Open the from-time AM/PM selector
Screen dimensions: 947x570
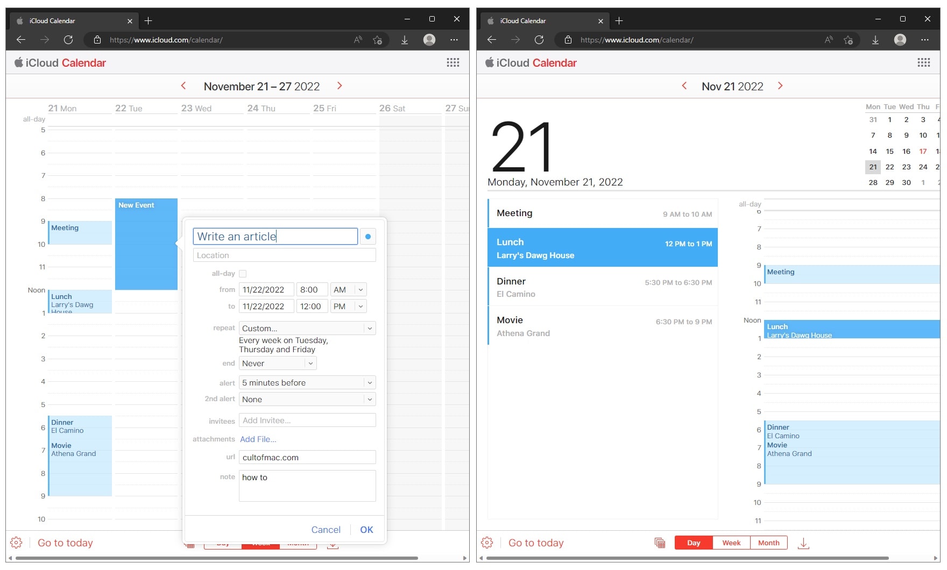click(349, 290)
